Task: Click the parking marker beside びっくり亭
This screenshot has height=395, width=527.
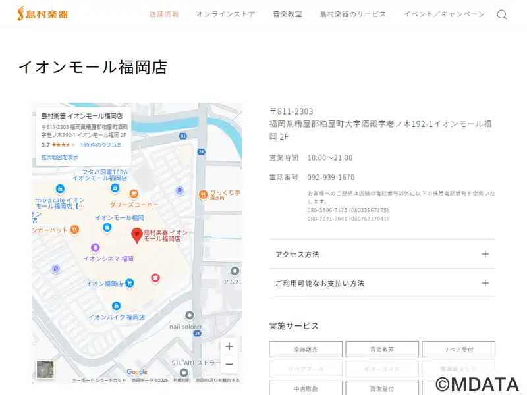Action: pyautogui.click(x=180, y=191)
